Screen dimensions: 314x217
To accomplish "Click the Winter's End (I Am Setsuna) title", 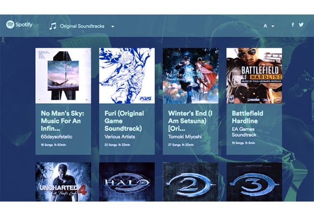I will pos(190,121).
